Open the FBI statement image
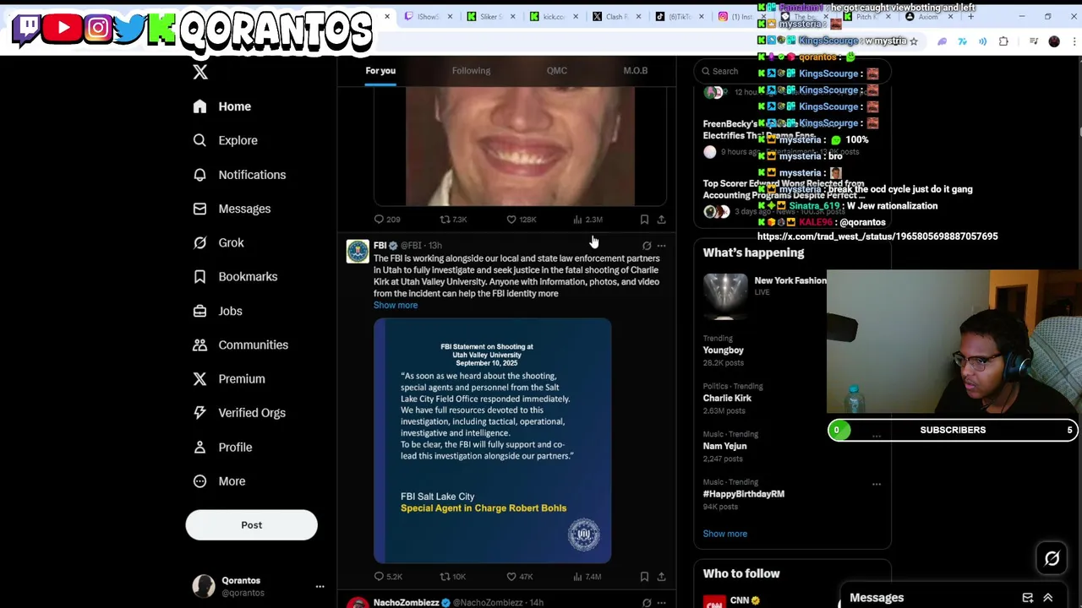This screenshot has width=1082, height=608. click(x=492, y=441)
